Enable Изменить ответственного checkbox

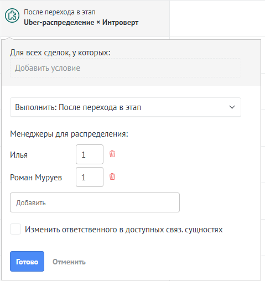[15, 229]
